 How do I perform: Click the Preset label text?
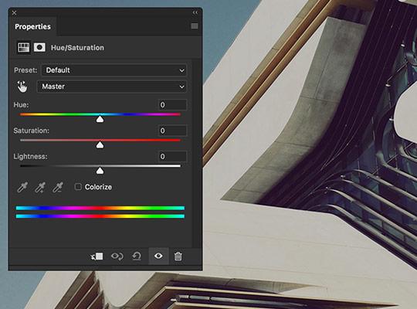(25, 70)
